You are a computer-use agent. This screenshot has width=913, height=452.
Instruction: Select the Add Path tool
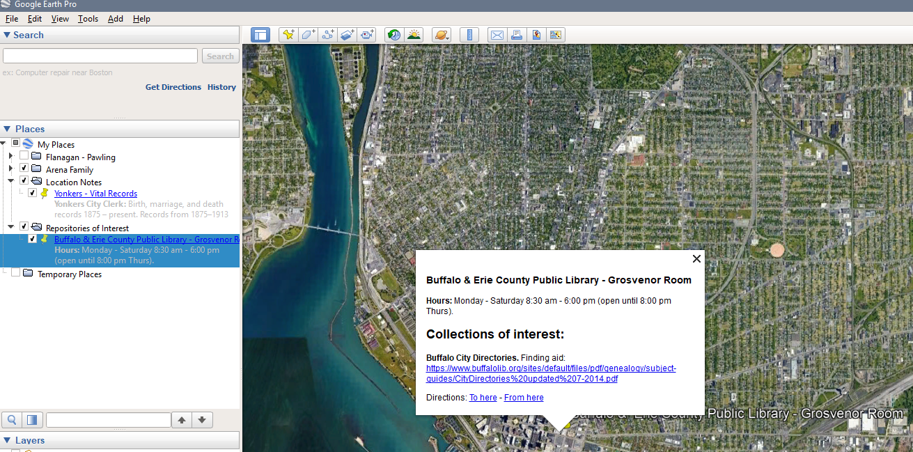tap(328, 35)
